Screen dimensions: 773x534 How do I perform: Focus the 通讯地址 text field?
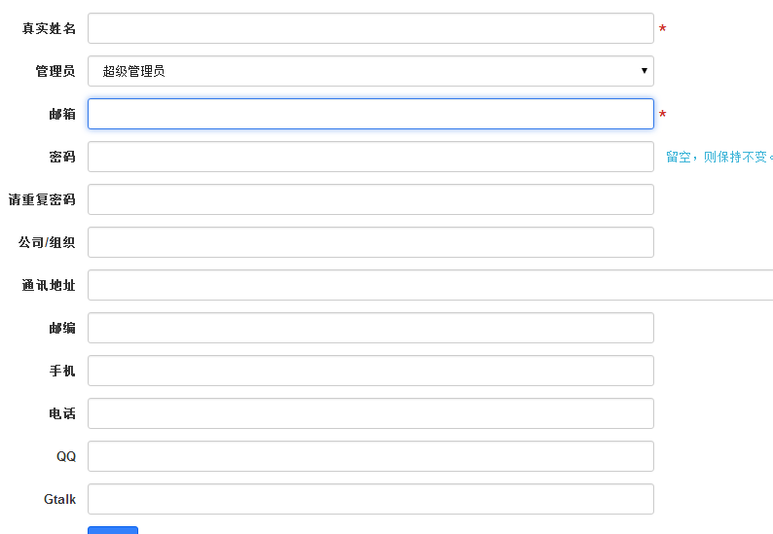click(428, 285)
